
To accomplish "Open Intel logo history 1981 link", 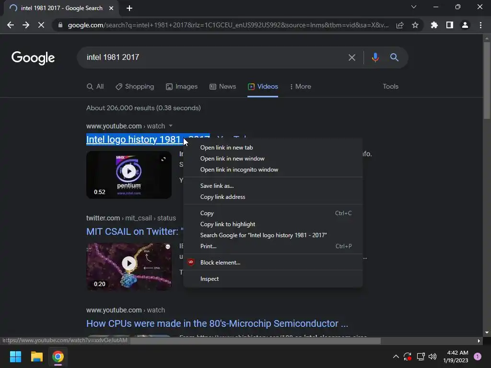I will pyautogui.click(x=135, y=139).
